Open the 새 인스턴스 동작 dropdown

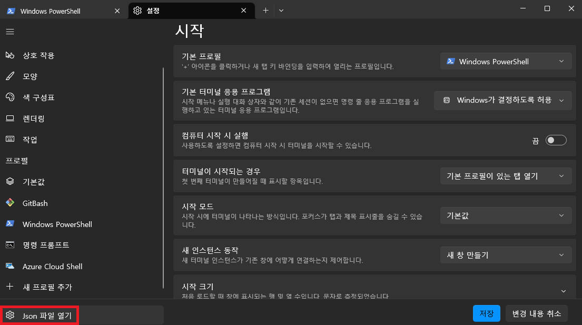pos(506,255)
